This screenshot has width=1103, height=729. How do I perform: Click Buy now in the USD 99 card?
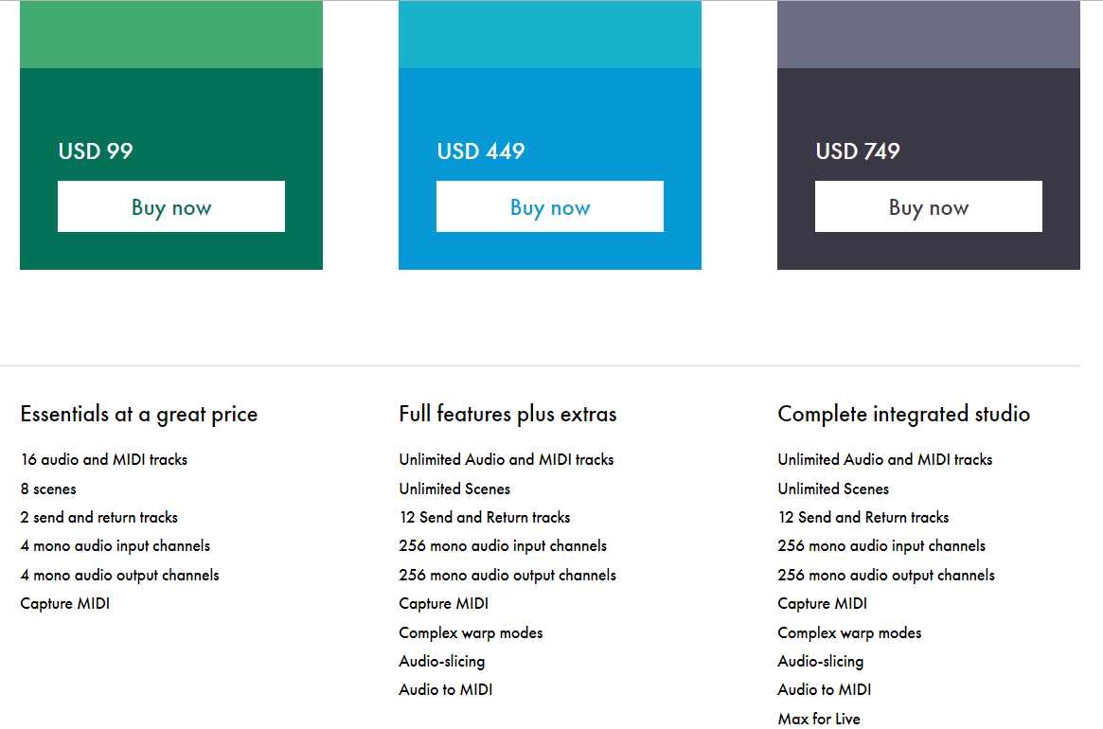click(x=171, y=206)
